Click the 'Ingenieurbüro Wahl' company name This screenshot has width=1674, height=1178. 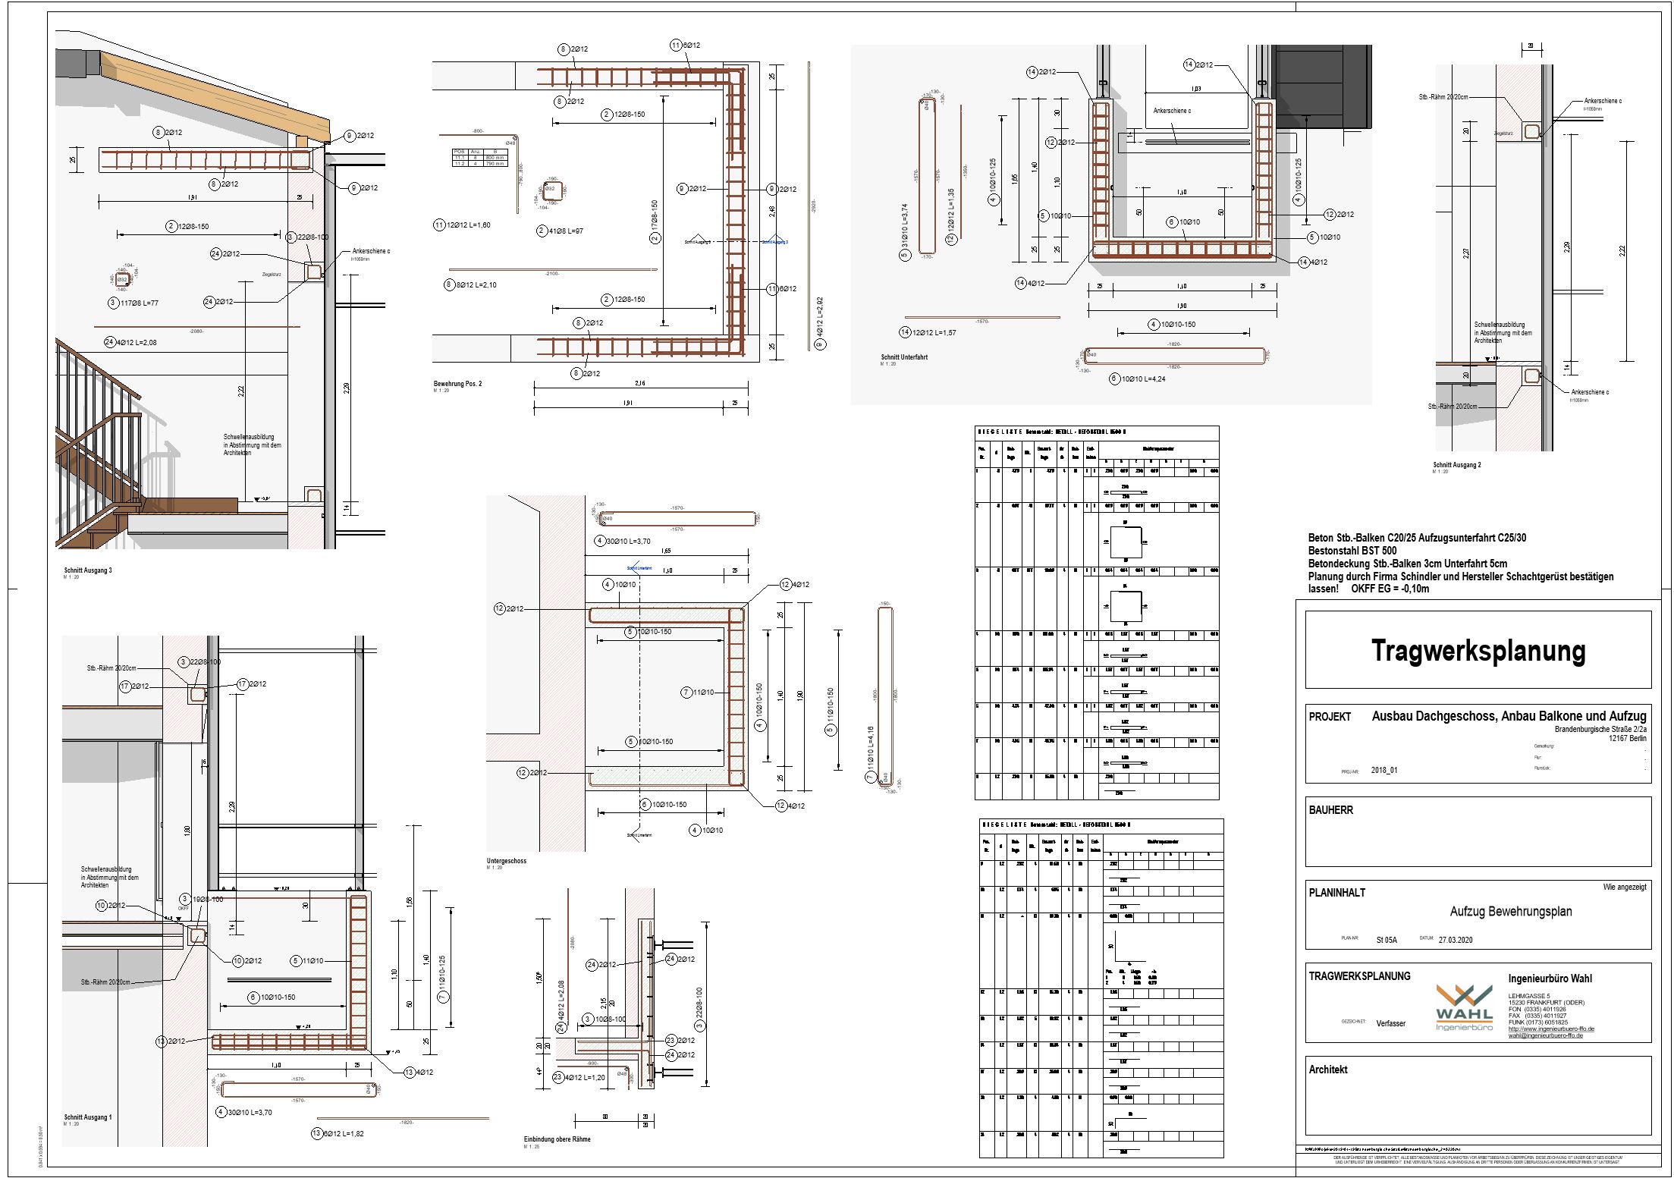(x=1550, y=979)
